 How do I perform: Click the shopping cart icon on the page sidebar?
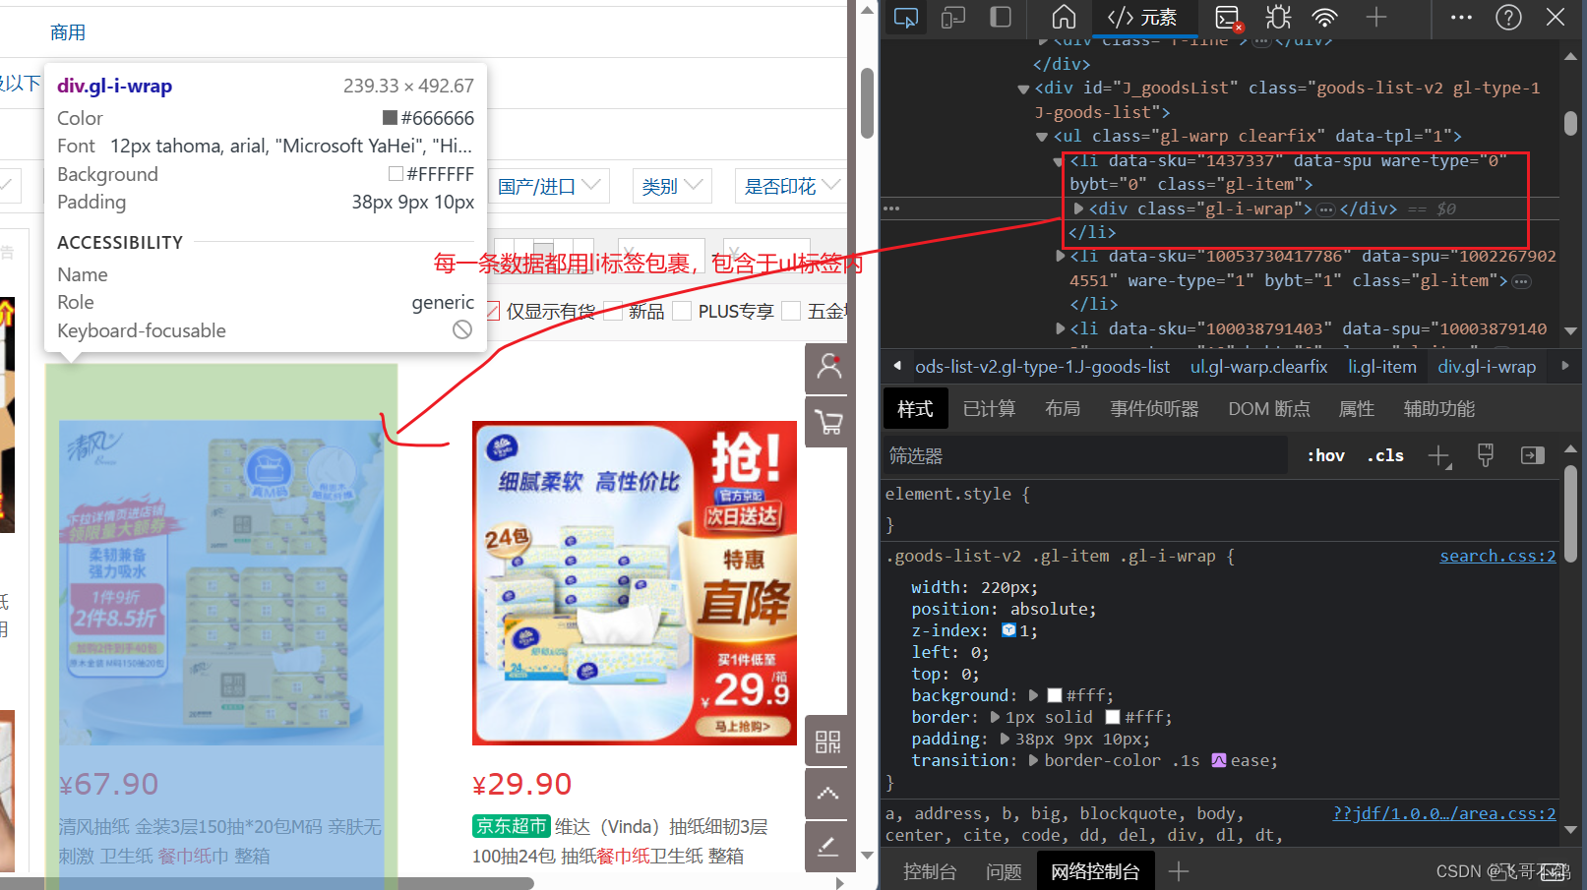tap(828, 422)
